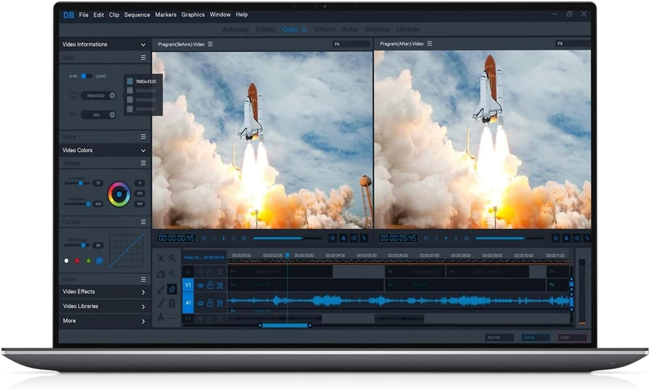Screen dimensions: 650x389
Task: Open settings gear under the Before preview
Action: pyautogui.click(x=333, y=238)
